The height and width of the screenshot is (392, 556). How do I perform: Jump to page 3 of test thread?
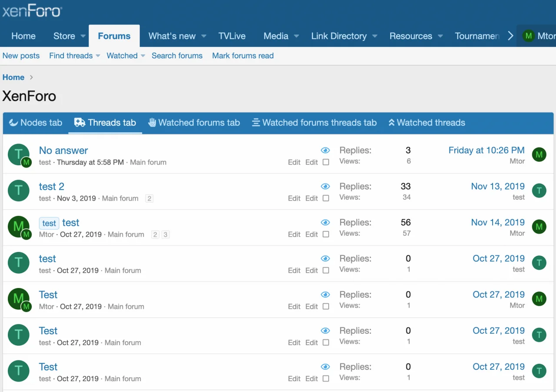(165, 235)
